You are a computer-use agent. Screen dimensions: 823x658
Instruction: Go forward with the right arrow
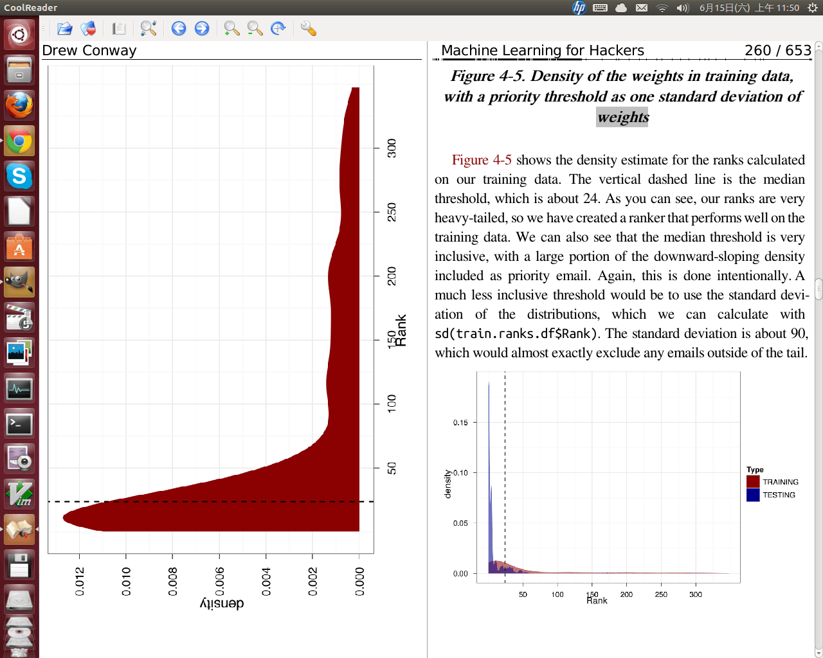202,28
